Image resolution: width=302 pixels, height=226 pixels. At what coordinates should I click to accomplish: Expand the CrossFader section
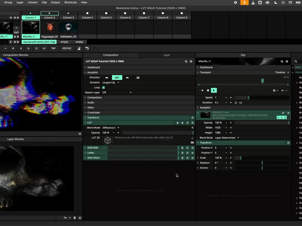coord(93,112)
